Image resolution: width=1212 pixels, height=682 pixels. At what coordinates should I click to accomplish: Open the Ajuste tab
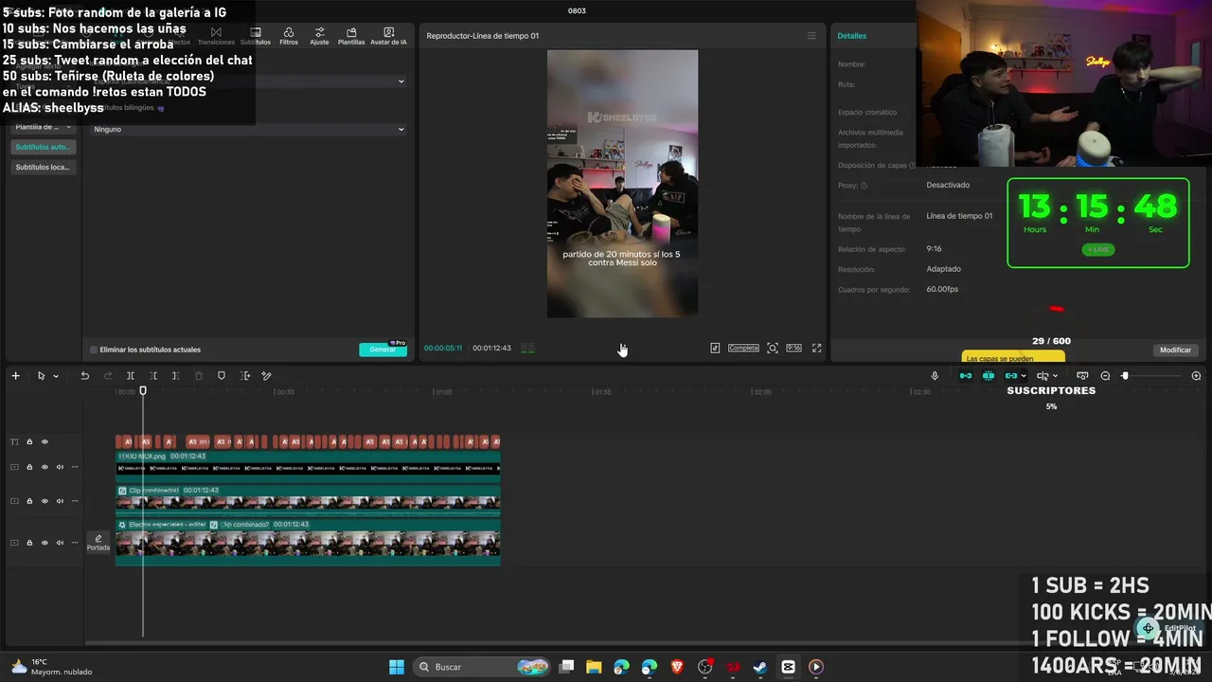319,36
